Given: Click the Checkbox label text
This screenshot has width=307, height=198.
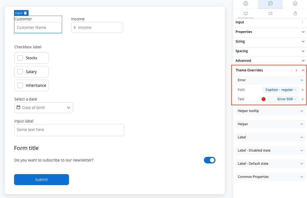Looking at the screenshot, I should 28,47.
